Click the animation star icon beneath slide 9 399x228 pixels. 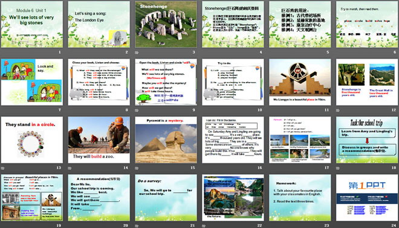pos(137,110)
